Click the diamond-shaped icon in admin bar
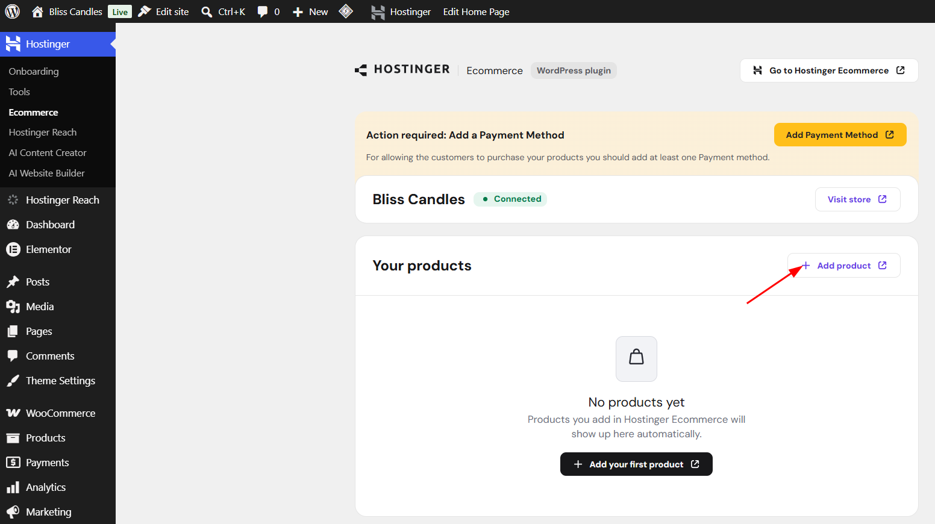 [x=346, y=11]
